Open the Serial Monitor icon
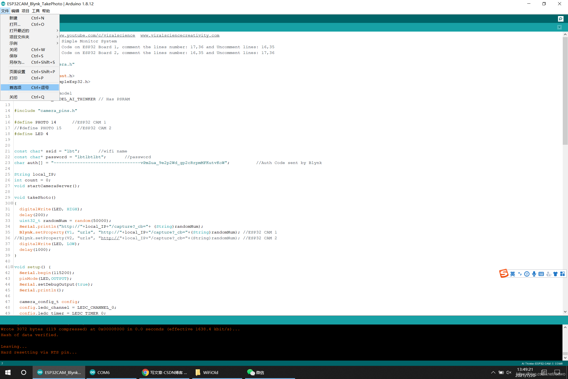The width and height of the screenshot is (568, 379). point(560,19)
